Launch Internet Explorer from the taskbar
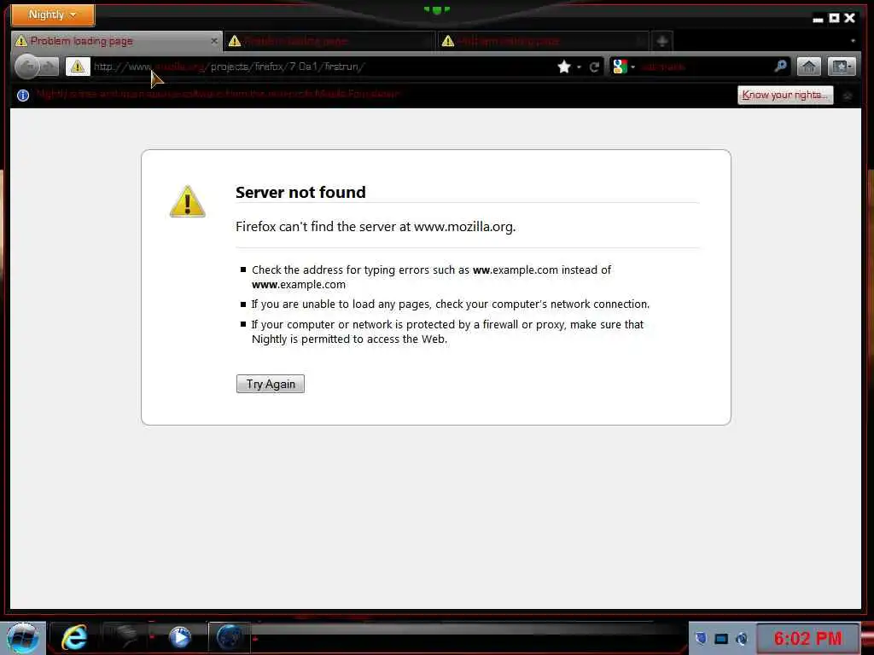This screenshot has width=874, height=655. click(74, 638)
